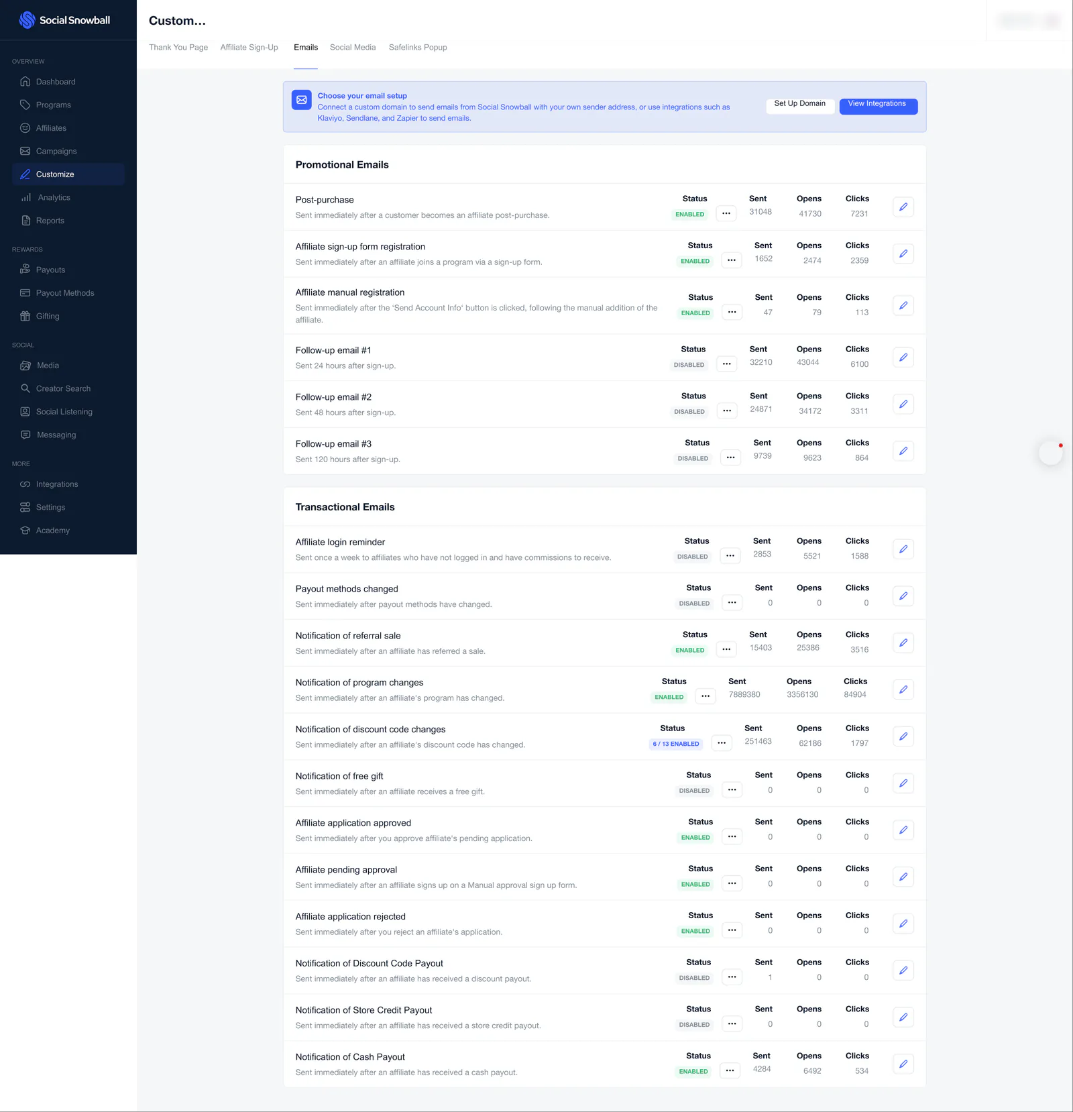This screenshot has width=1073, height=1112.
Task: Open Settings in the sidebar
Action: tap(68, 507)
